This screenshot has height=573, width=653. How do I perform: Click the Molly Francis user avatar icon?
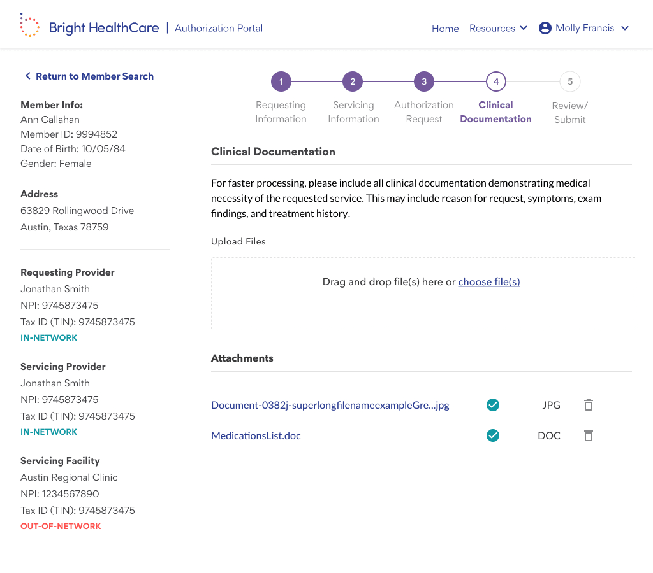click(x=545, y=28)
